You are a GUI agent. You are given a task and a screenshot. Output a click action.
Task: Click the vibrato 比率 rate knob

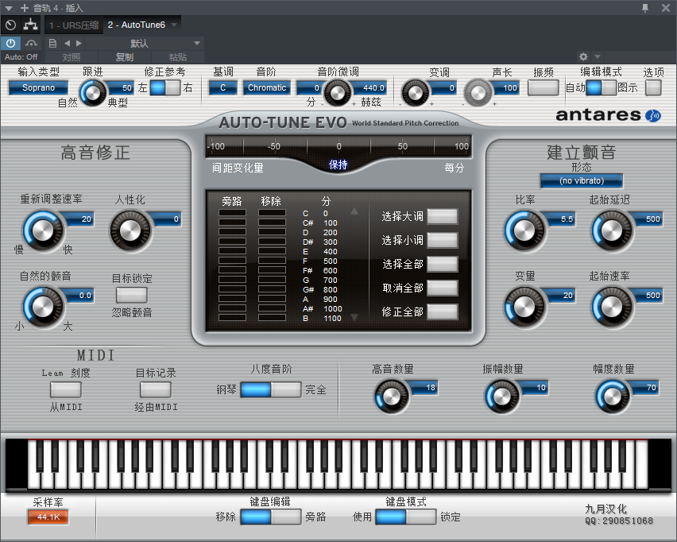pyautogui.click(x=524, y=231)
